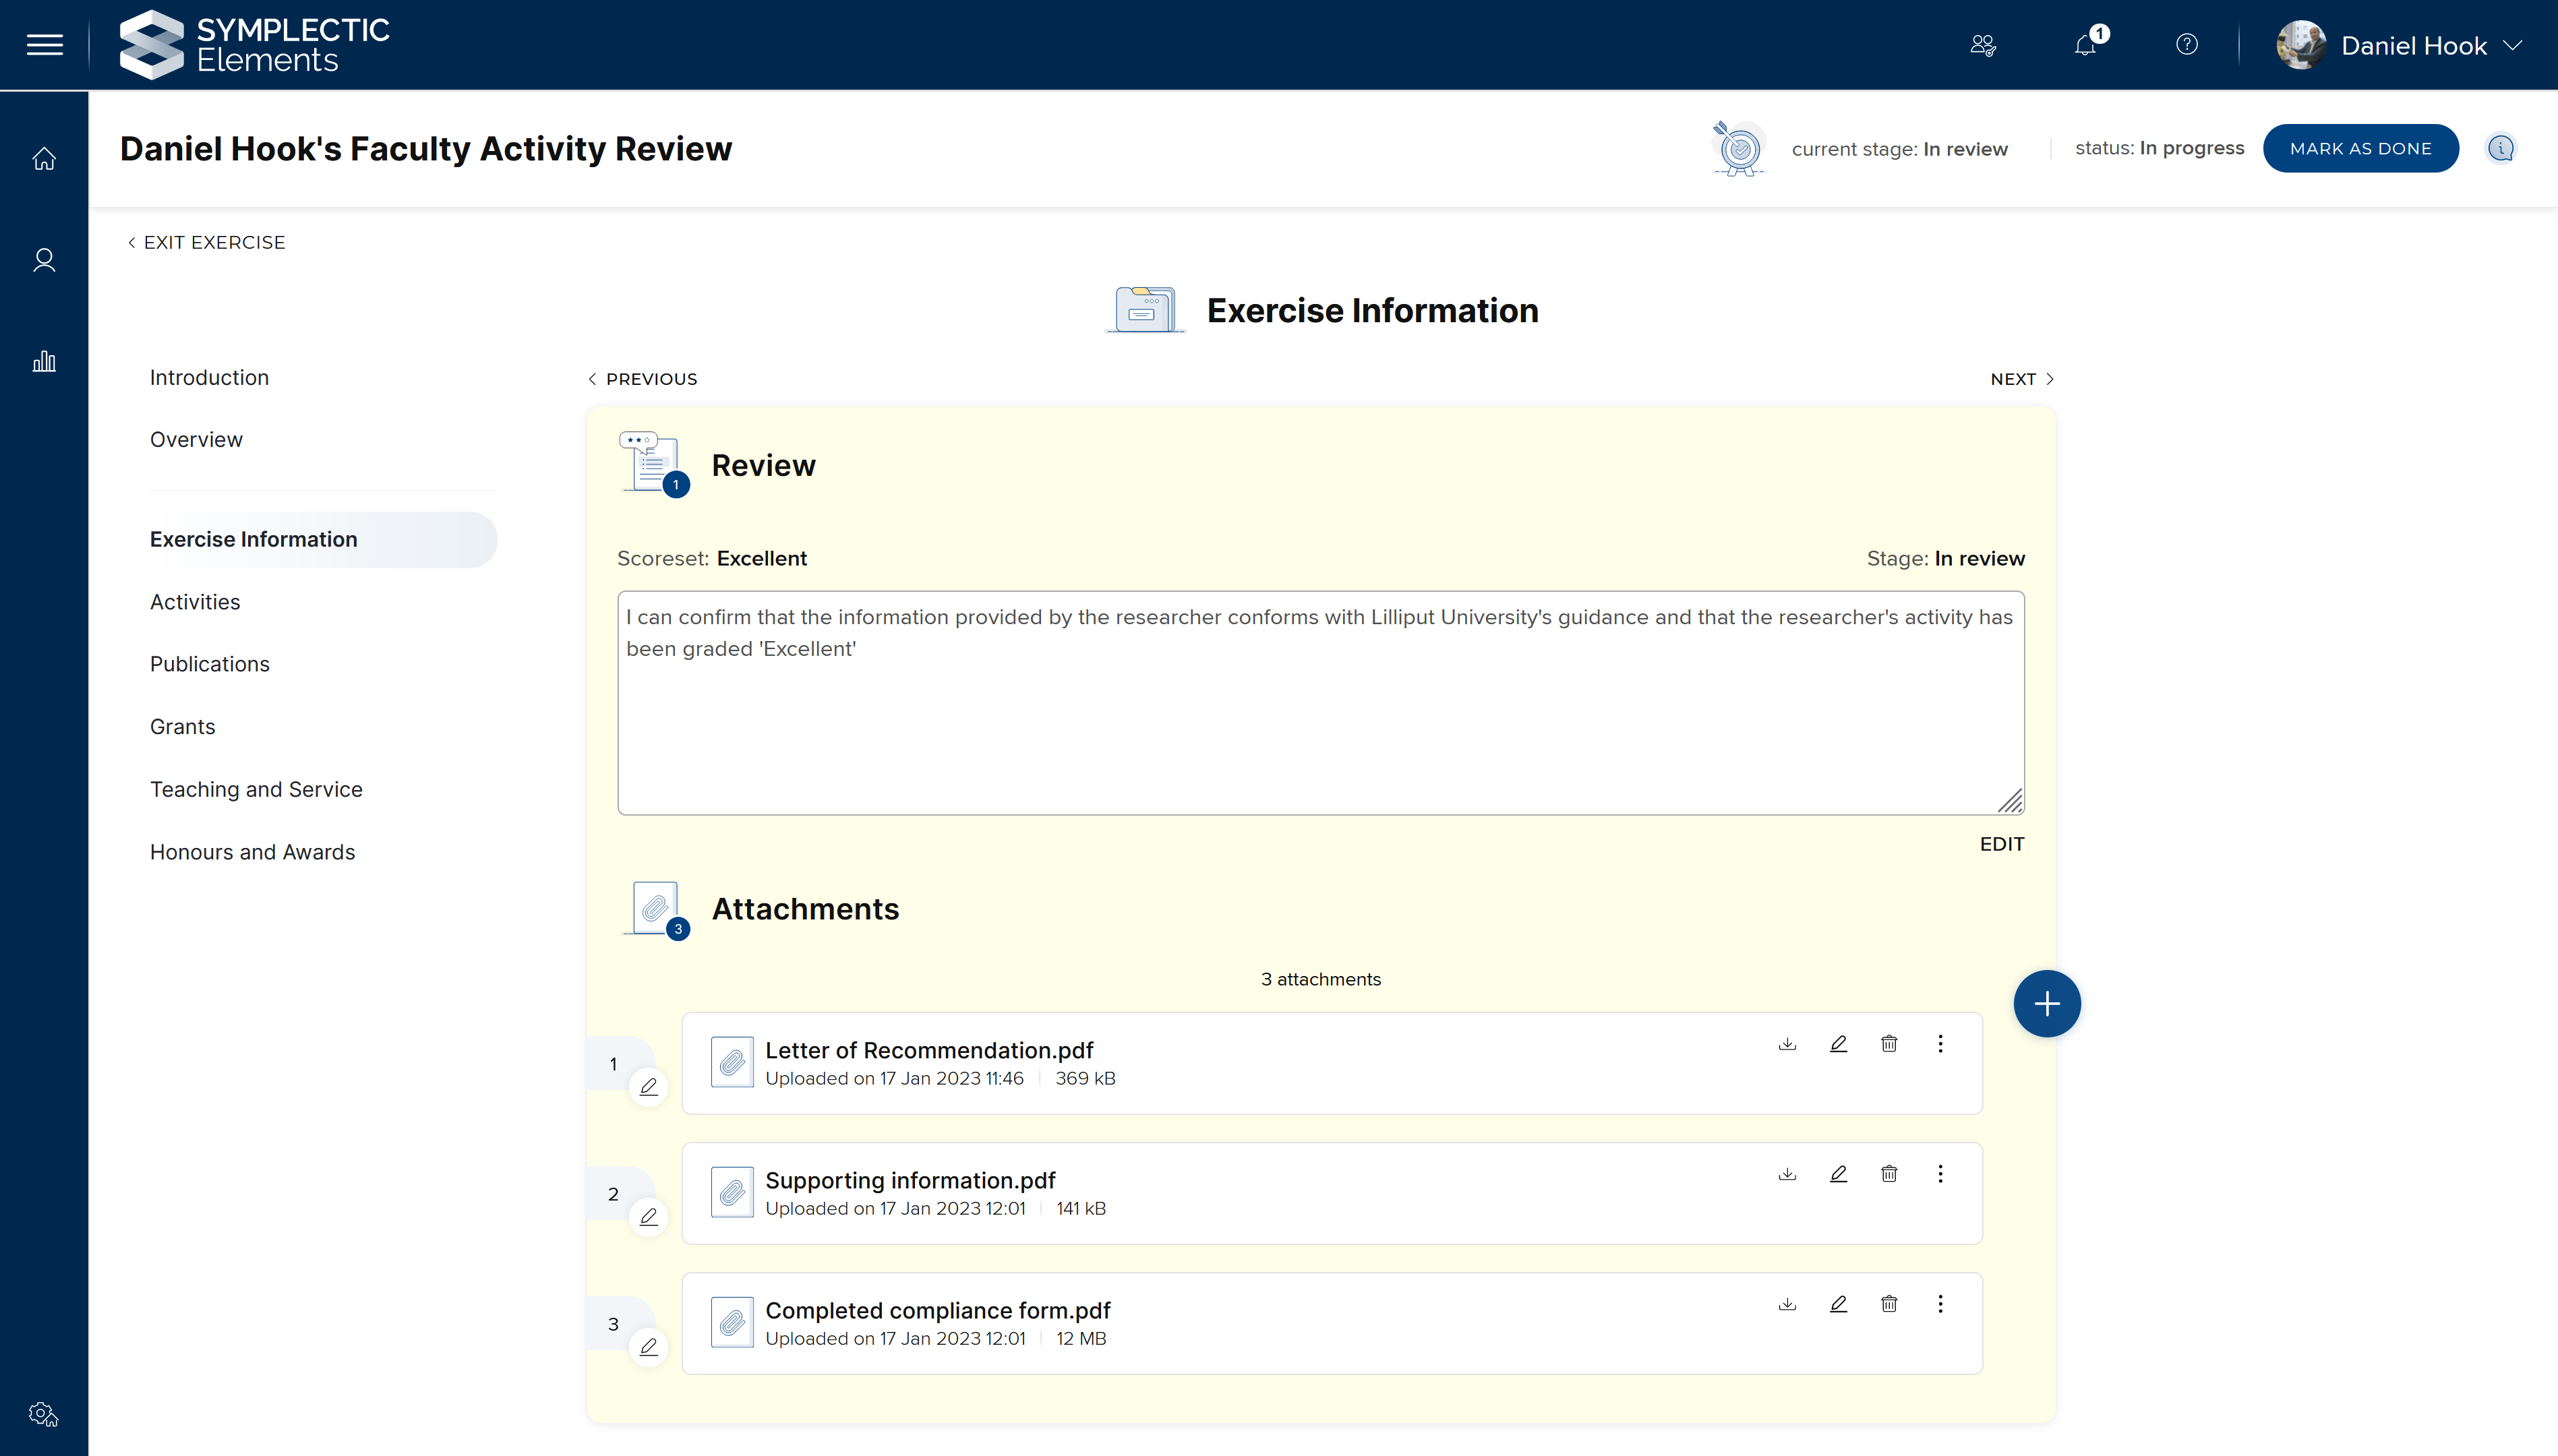2558x1456 pixels.
Task: Navigate to the Publications section
Action: pos(210,664)
